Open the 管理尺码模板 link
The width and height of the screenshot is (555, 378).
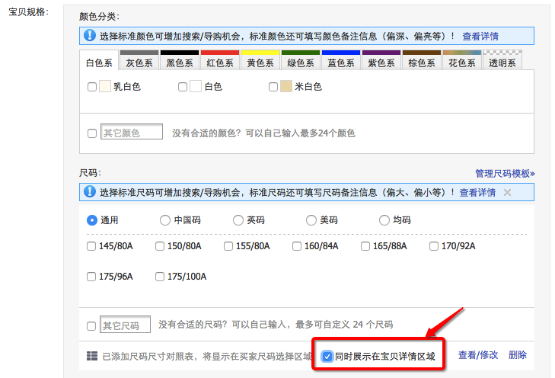pyautogui.click(x=505, y=173)
